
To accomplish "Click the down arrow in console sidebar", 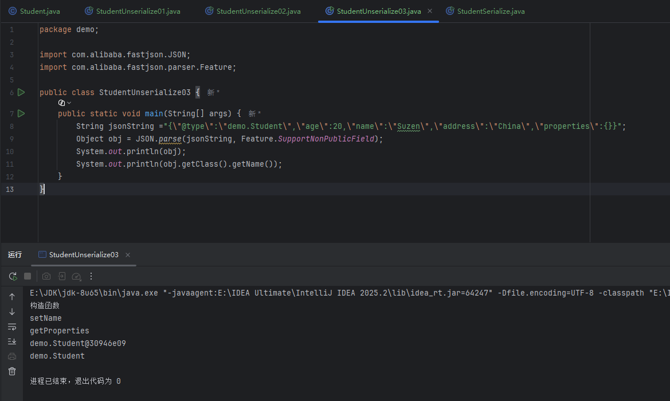I will tap(12, 312).
